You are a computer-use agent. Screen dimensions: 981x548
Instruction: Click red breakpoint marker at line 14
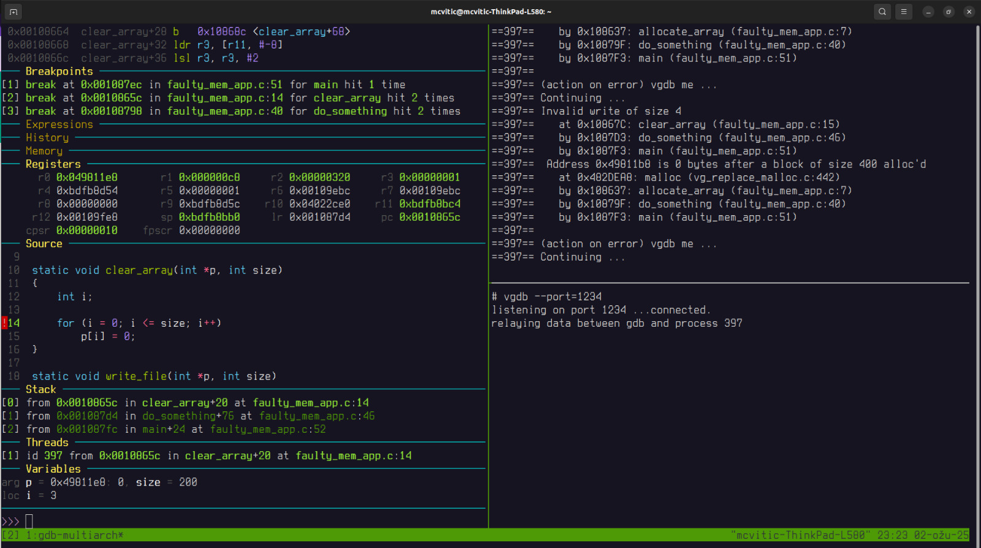[4, 323]
